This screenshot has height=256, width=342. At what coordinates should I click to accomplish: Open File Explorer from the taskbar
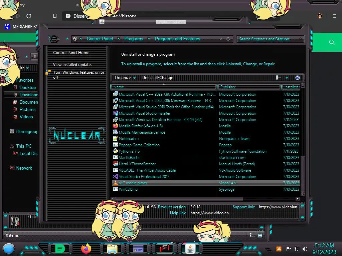(x=112, y=249)
